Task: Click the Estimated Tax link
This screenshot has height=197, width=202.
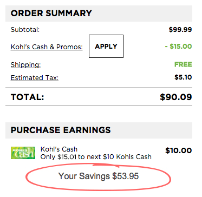Action: click(x=35, y=78)
